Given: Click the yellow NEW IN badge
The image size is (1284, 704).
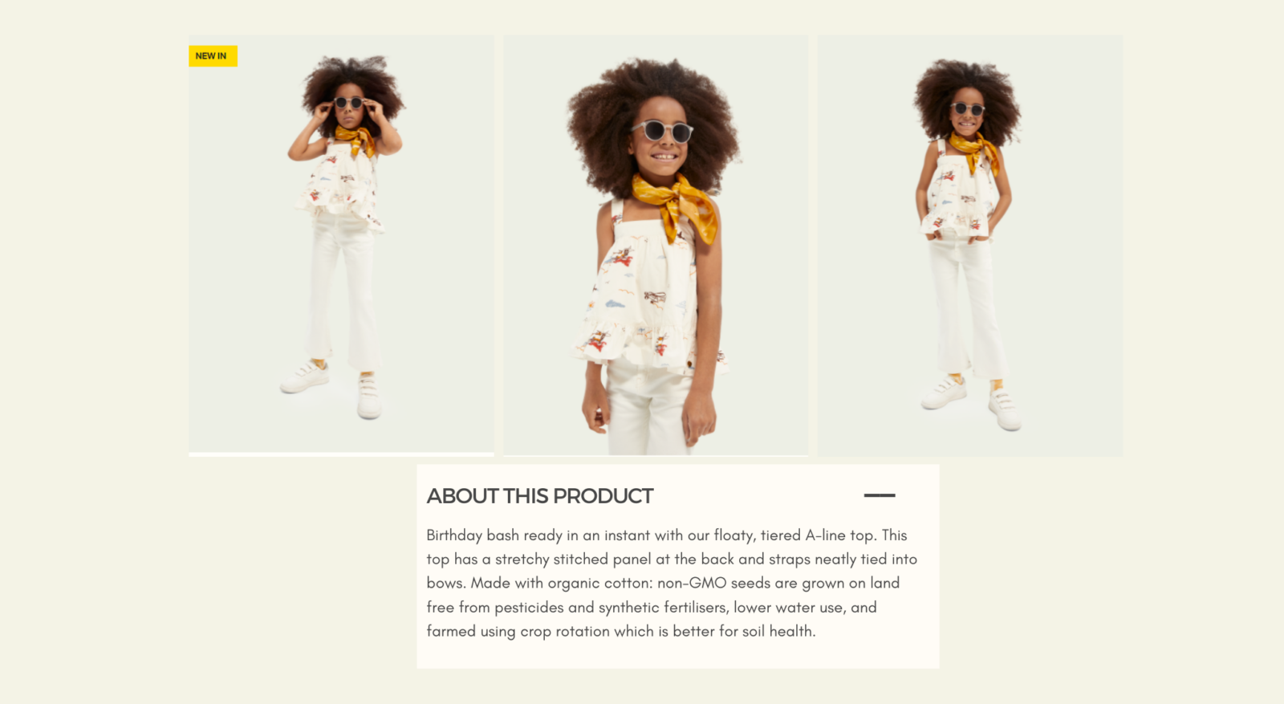Looking at the screenshot, I should 213,56.
